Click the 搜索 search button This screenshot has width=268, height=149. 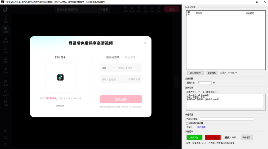[x=104, y=9]
